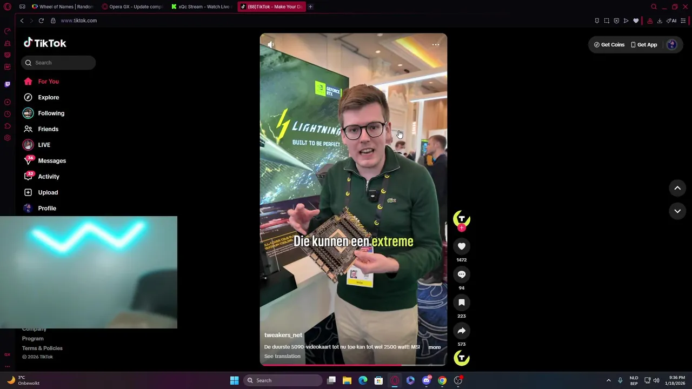Open the profile avatar menu top right
Viewport: 692px width, 389px height.
click(x=671, y=45)
